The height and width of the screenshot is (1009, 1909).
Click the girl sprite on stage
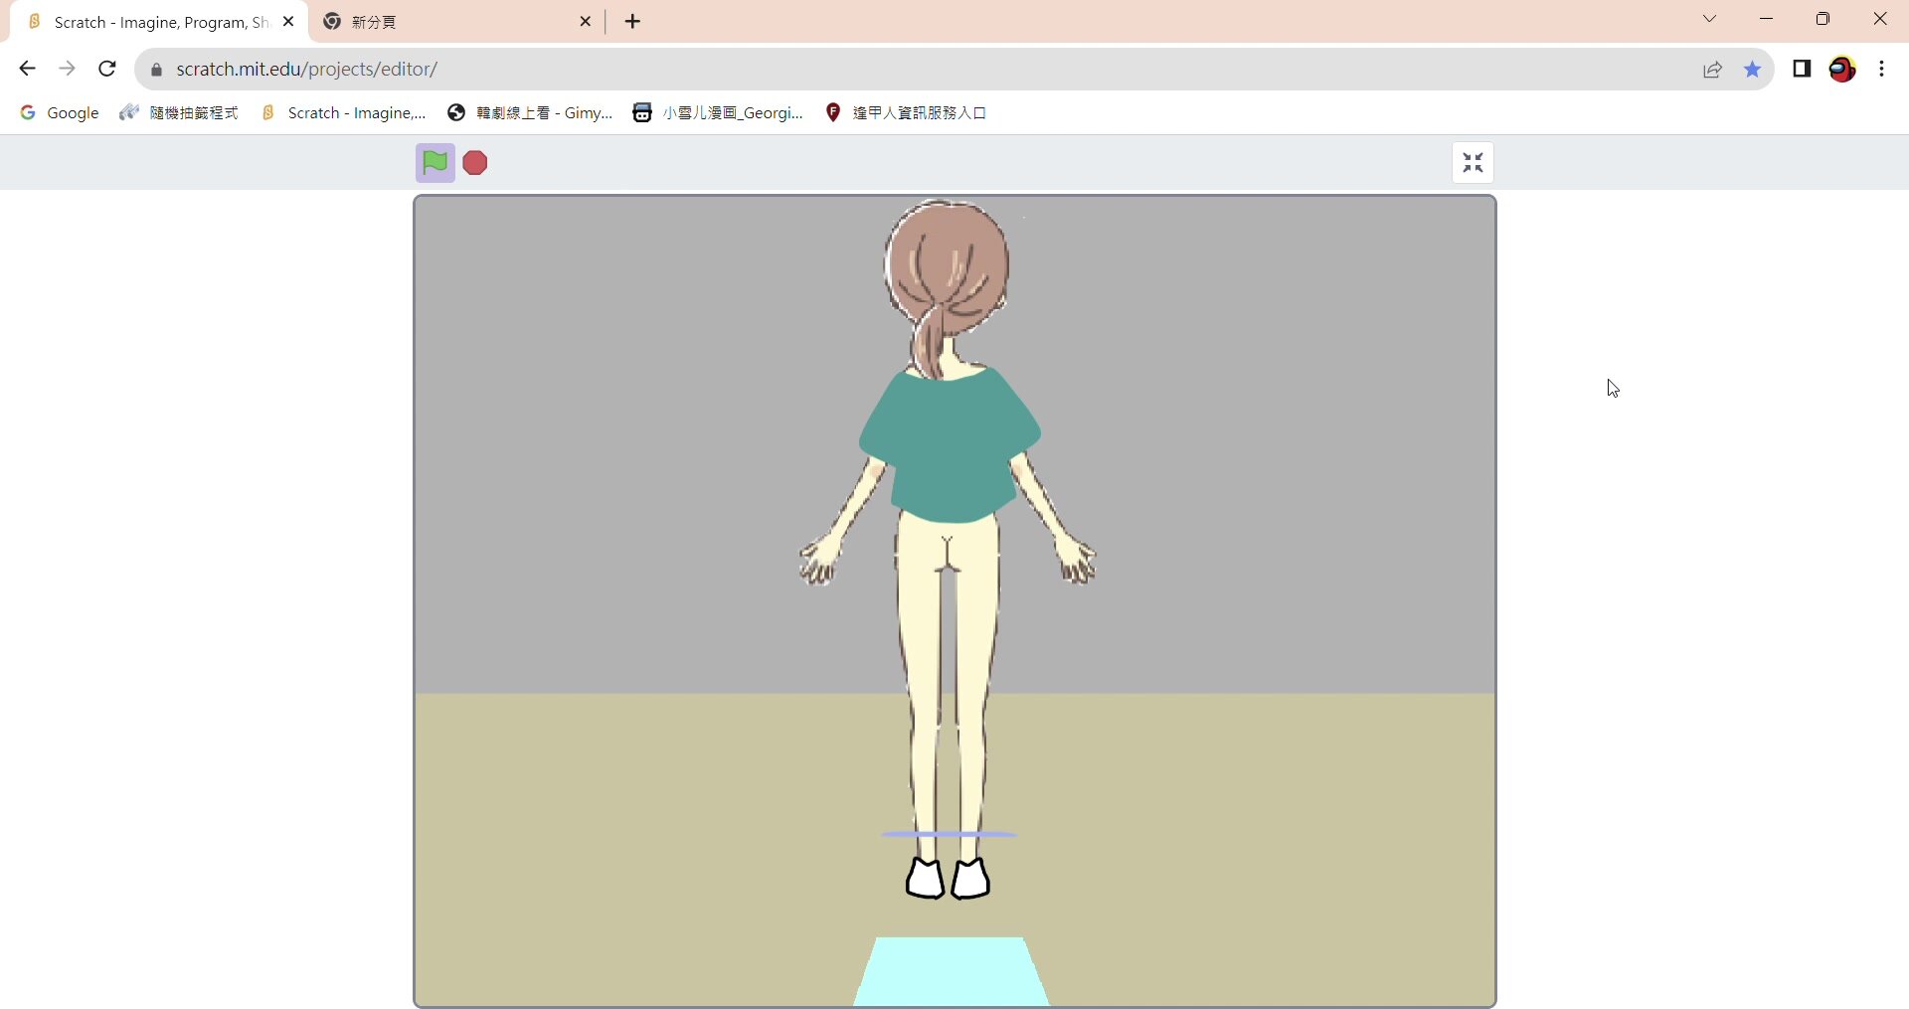(950, 447)
